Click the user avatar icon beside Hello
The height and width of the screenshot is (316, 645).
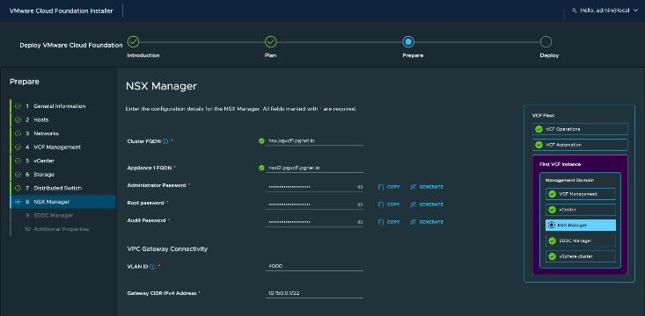pos(575,11)
